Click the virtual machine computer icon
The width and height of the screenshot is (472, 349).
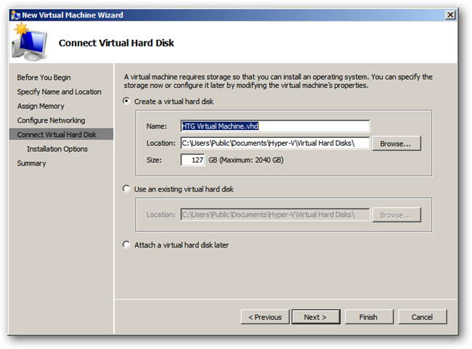(x=30, y=42)
